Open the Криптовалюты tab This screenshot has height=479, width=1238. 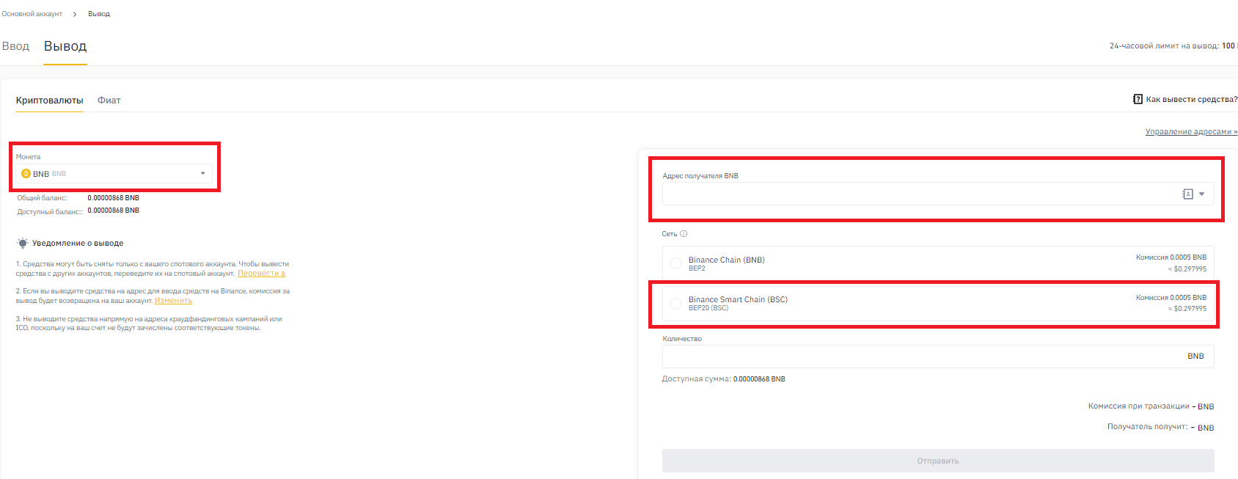50,100
